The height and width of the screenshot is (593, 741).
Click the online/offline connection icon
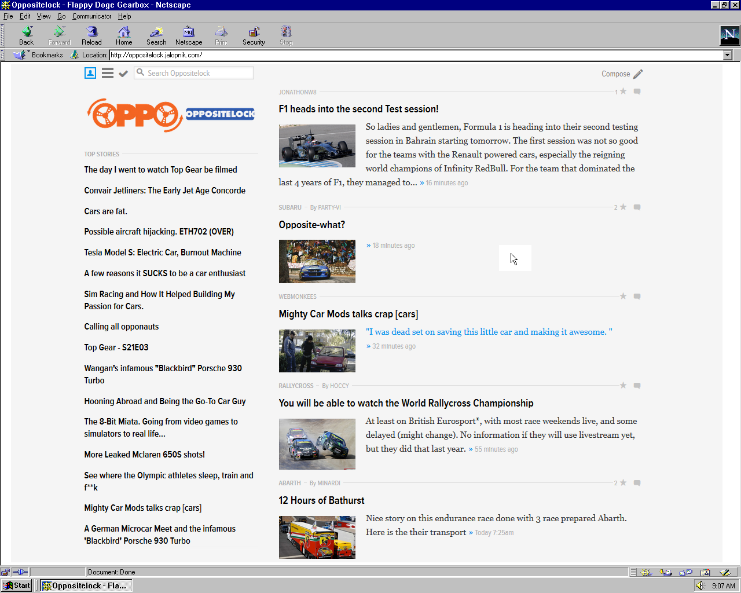point(20,572)
